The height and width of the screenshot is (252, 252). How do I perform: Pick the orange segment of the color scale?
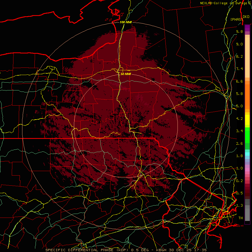click(x=247, y=96)
